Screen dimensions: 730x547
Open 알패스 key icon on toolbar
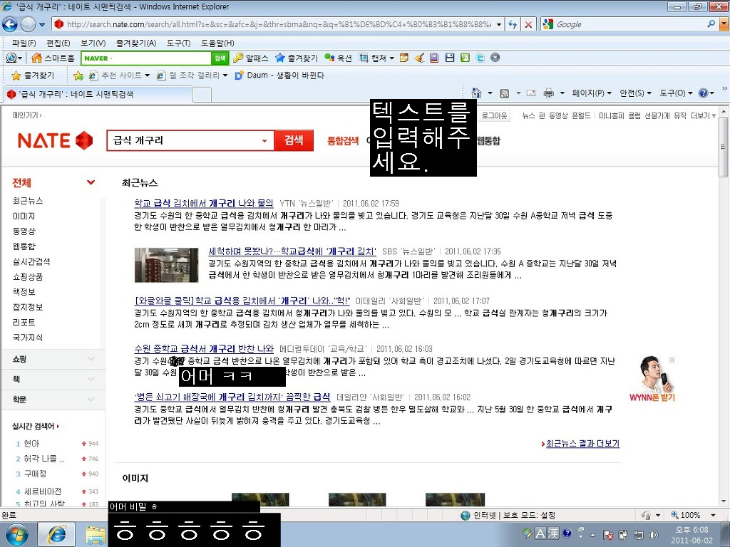pyautogui.click(x=251, y=58)
